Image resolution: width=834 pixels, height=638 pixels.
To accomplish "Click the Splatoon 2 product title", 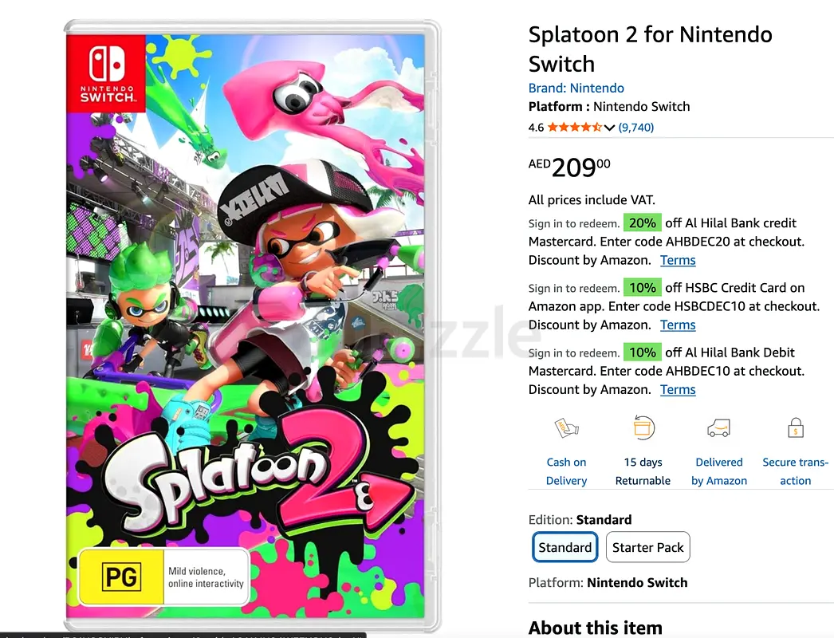I will click(x=650, y=49).
